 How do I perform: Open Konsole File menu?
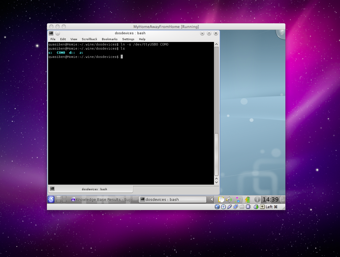click(x=53, y=39)
